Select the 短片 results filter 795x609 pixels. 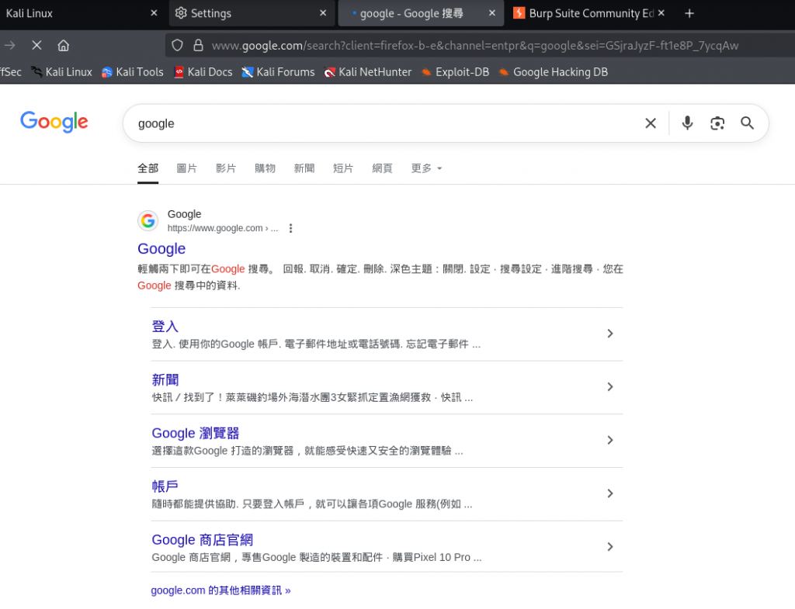pos(342,168)
